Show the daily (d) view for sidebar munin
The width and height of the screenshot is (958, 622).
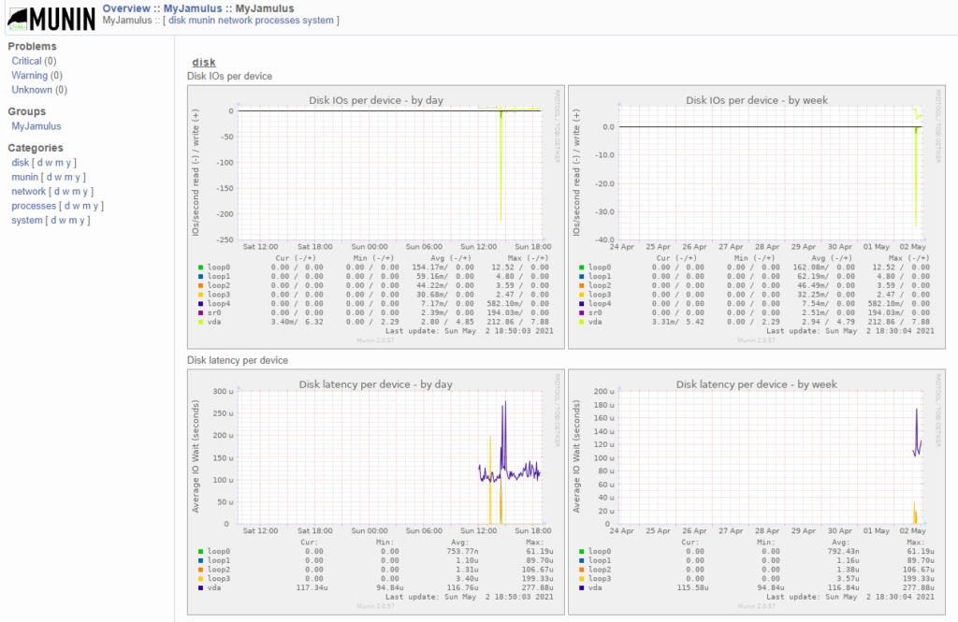[49, 177]
